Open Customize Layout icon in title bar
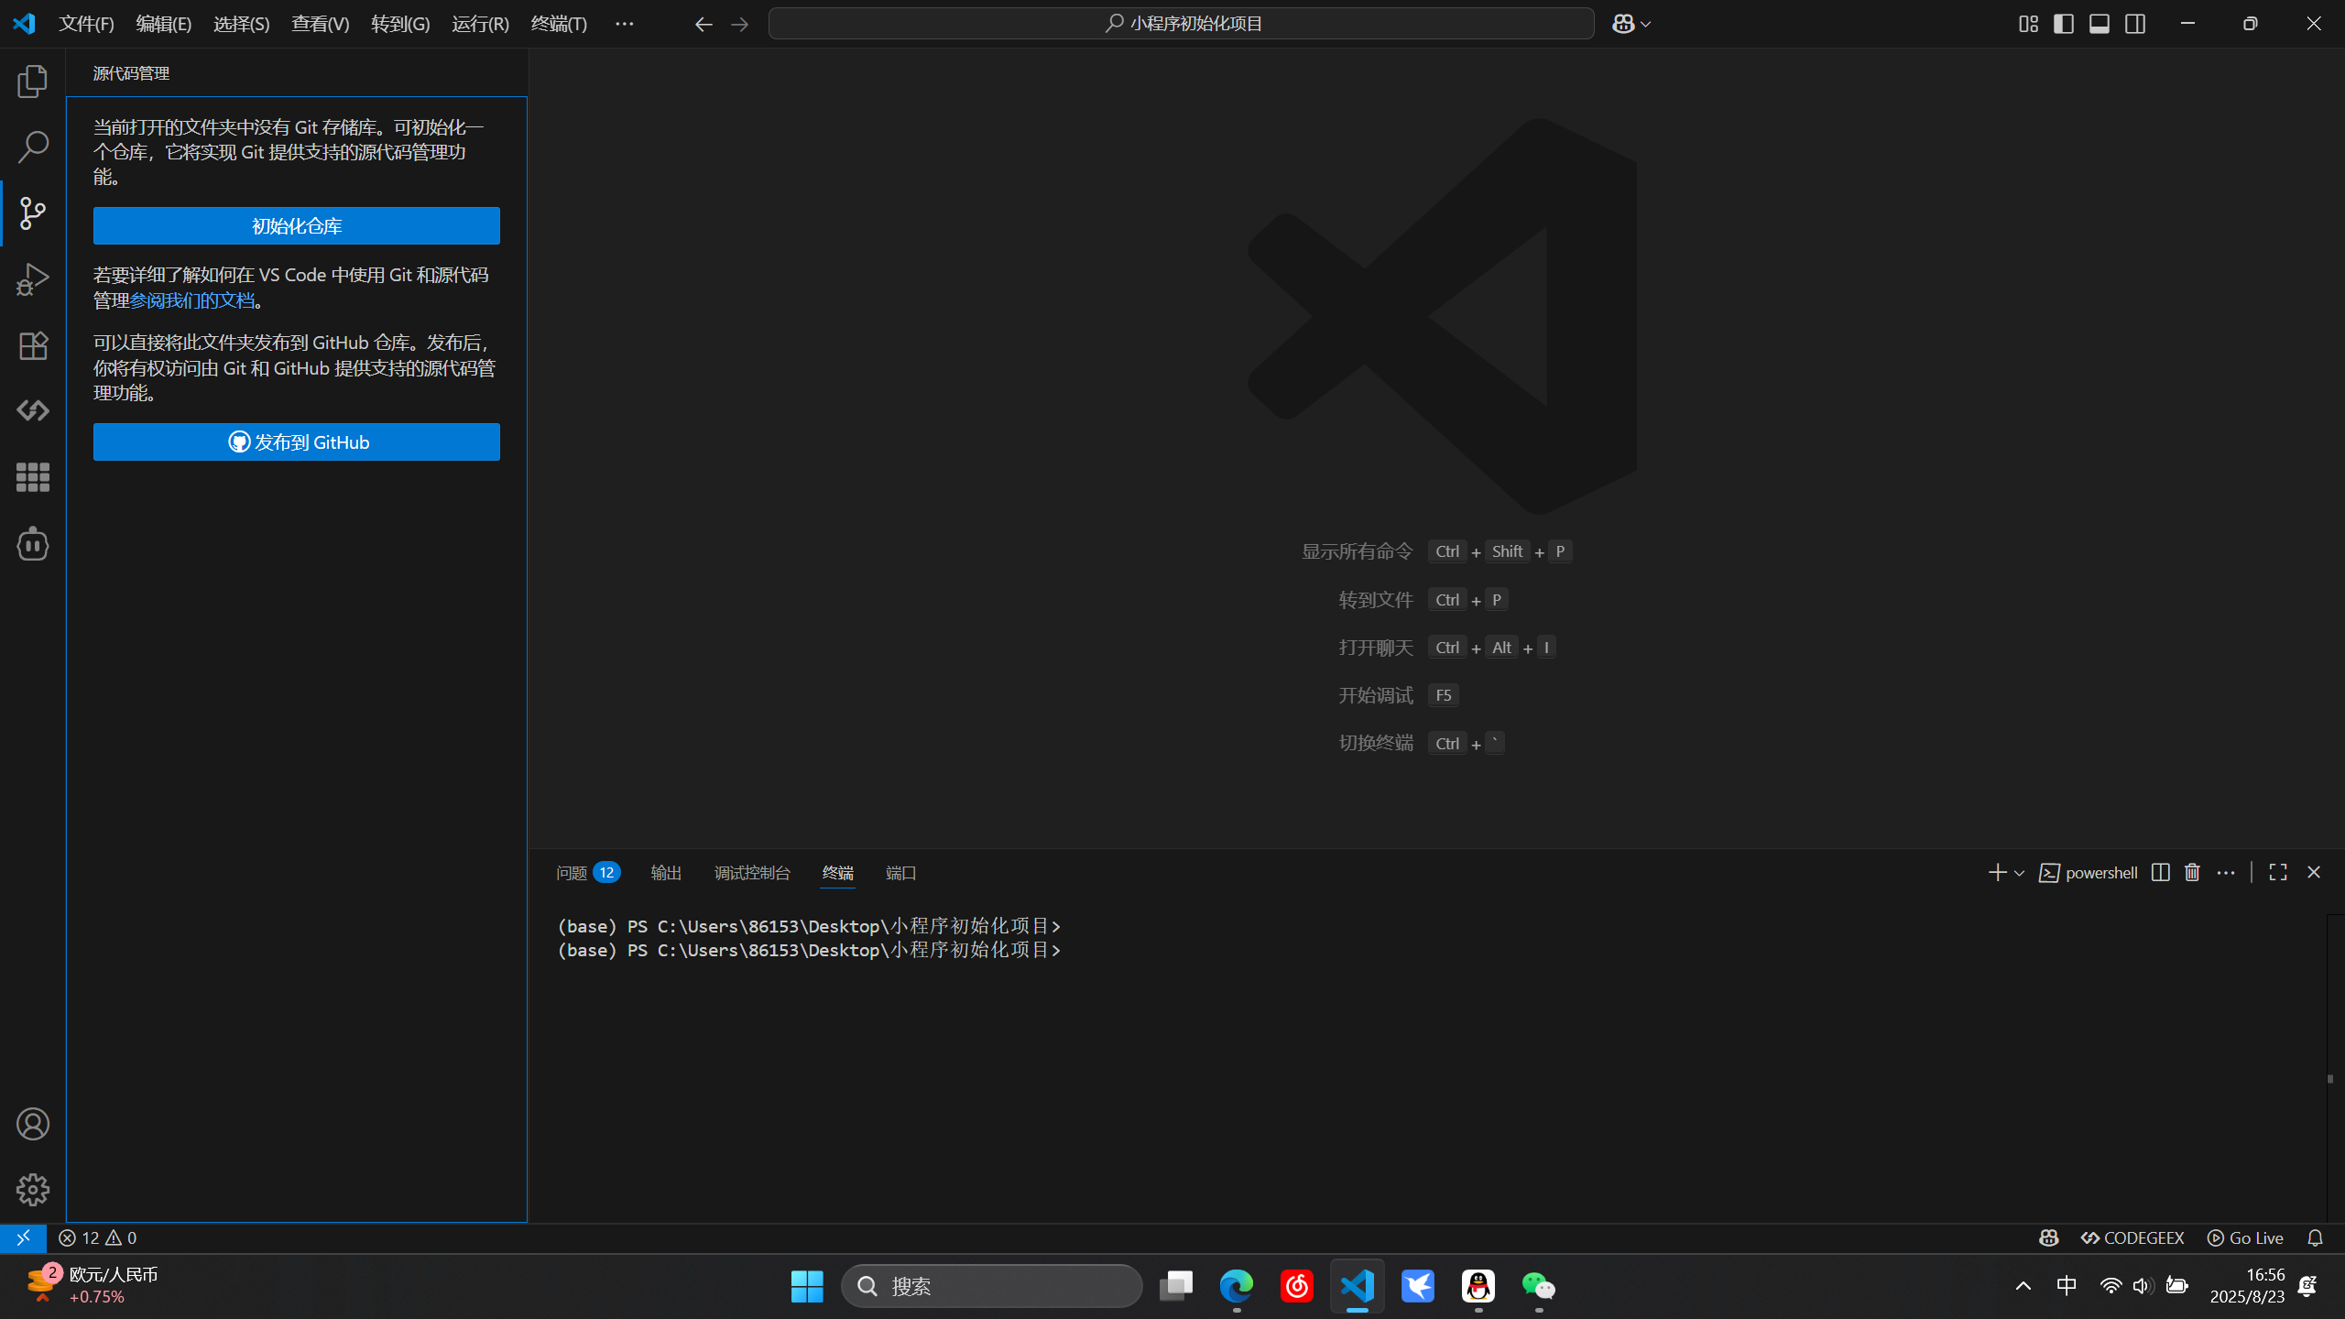Screen dimensions: 2345x1319 (2028, 24)
